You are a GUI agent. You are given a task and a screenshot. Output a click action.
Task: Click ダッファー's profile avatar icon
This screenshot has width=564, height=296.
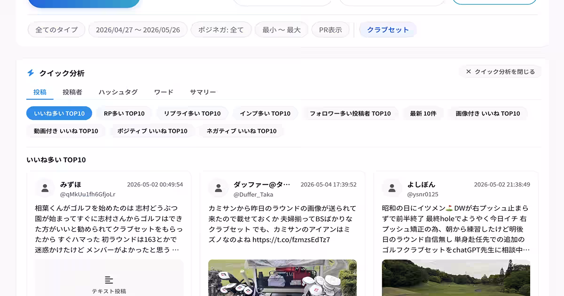click(x=219, y=188)
